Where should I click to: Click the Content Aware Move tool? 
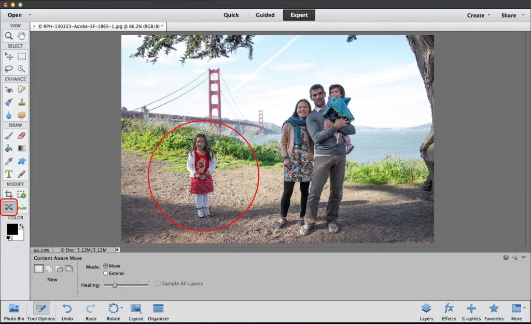(x=9, y=207)
